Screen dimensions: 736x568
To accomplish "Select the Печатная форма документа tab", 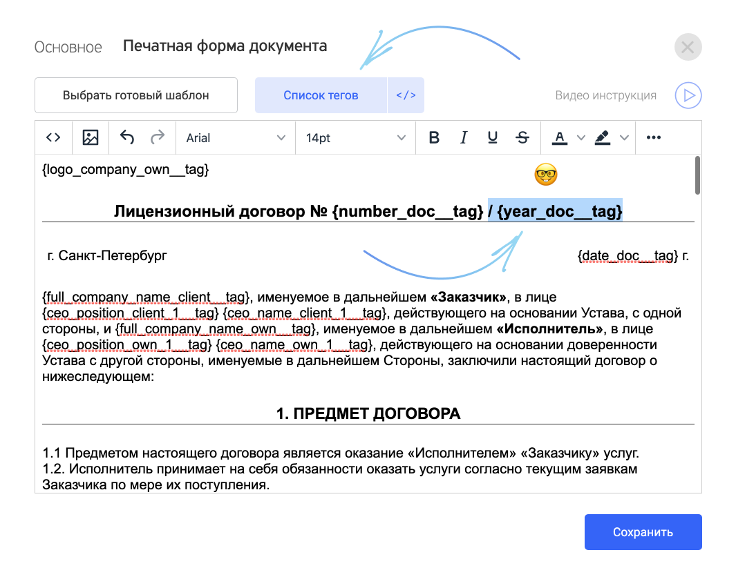I will point(225,46).
